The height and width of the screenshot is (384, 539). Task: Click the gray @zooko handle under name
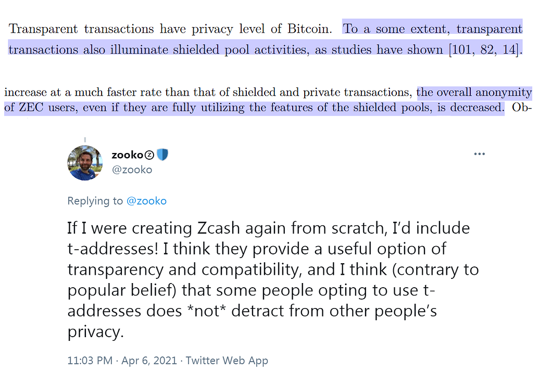click(x=132, y=170)
